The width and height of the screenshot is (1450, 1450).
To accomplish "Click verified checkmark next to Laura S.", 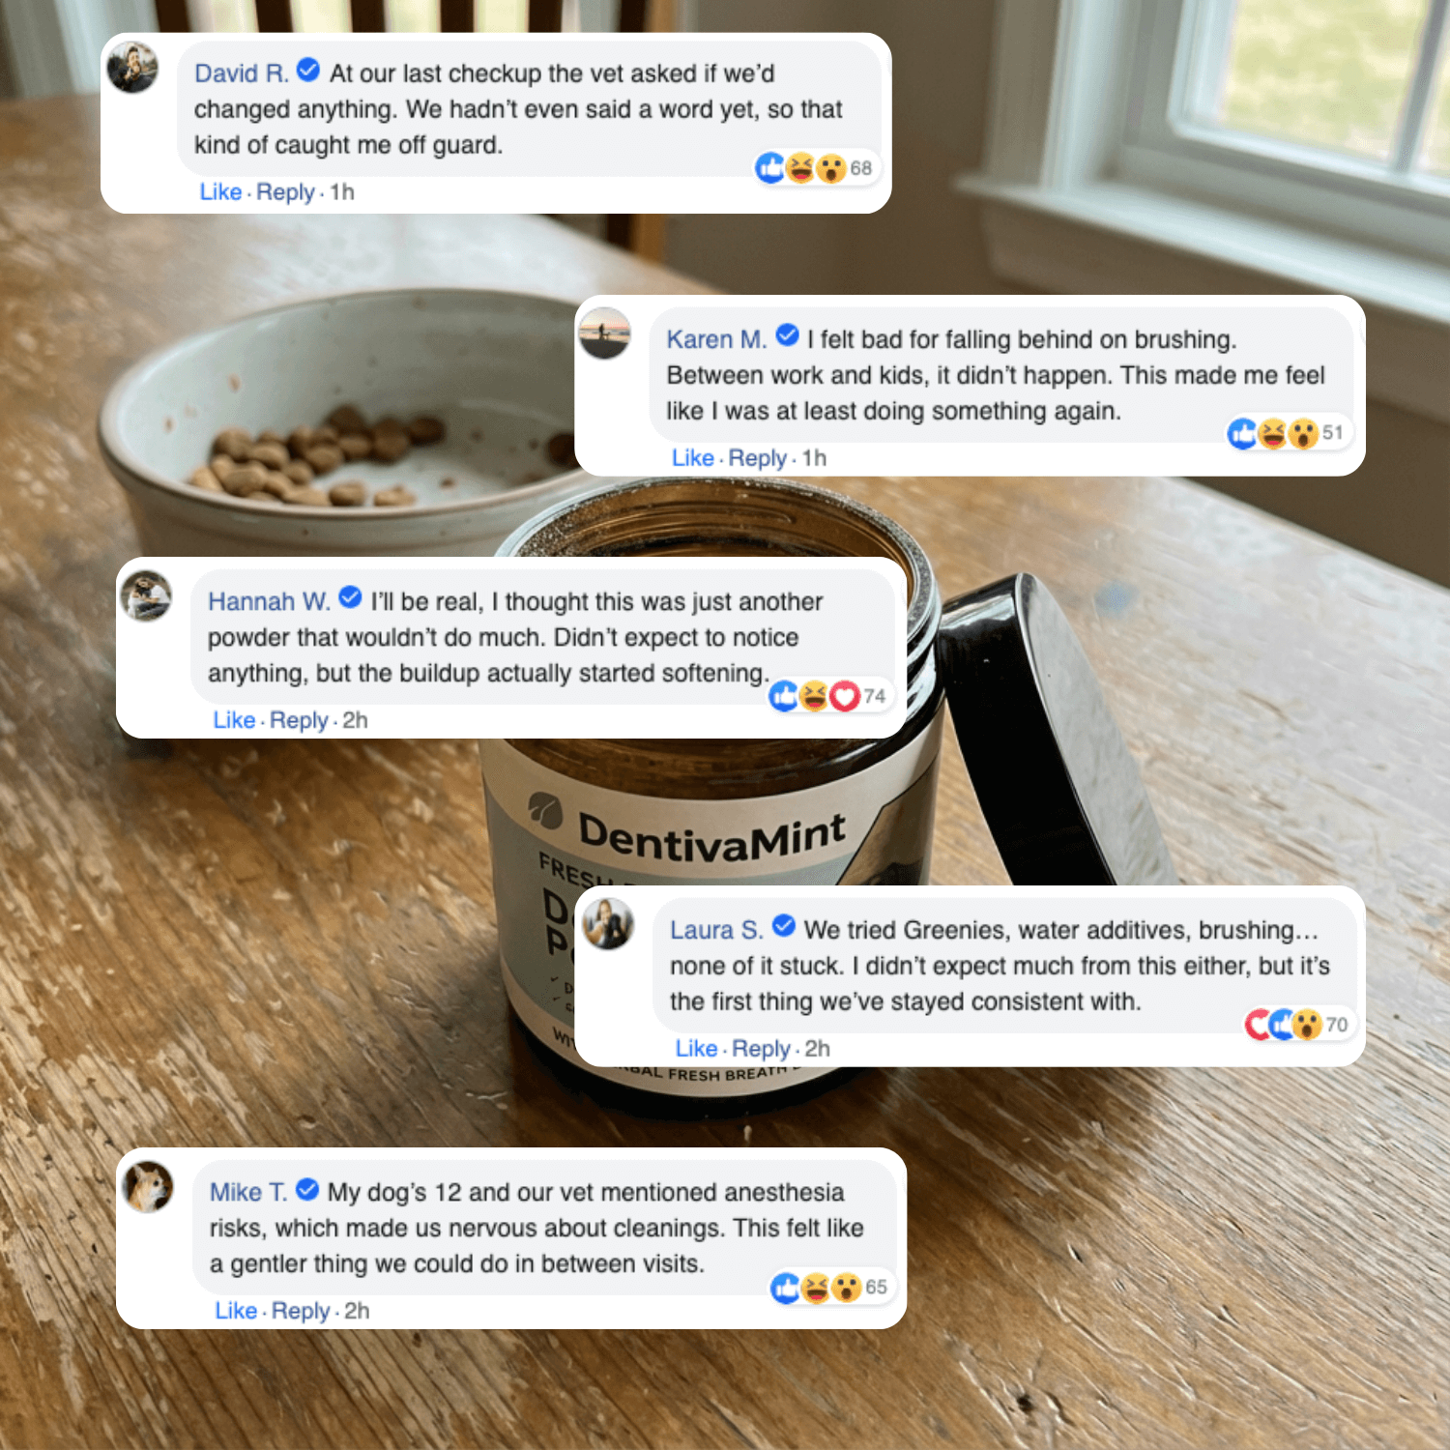I will tap(784, 926).
